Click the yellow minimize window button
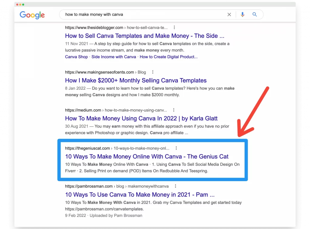The width and height of the screenshot is (310, 229). (x=20, y=5)
